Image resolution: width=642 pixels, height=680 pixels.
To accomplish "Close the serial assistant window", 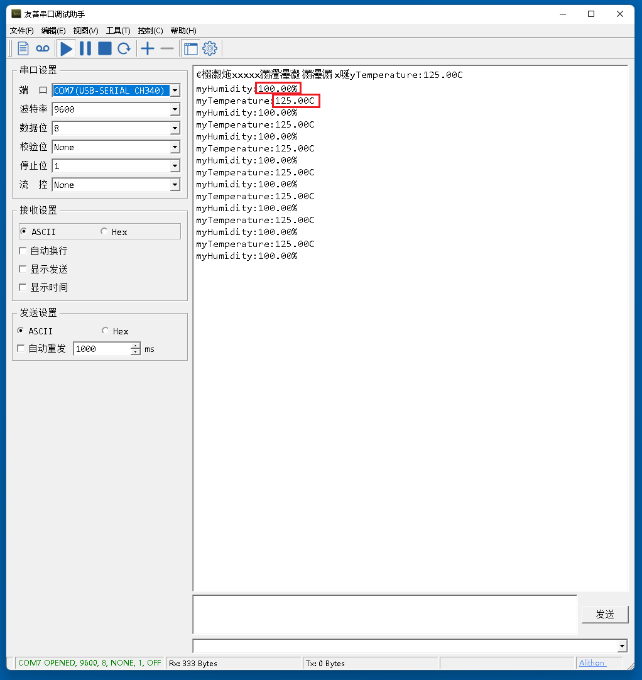I will click(620, 14).
